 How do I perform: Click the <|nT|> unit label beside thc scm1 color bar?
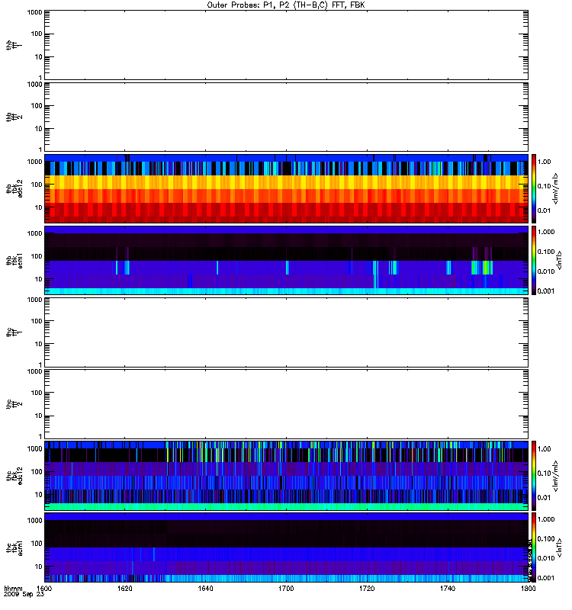coord(559,547)
